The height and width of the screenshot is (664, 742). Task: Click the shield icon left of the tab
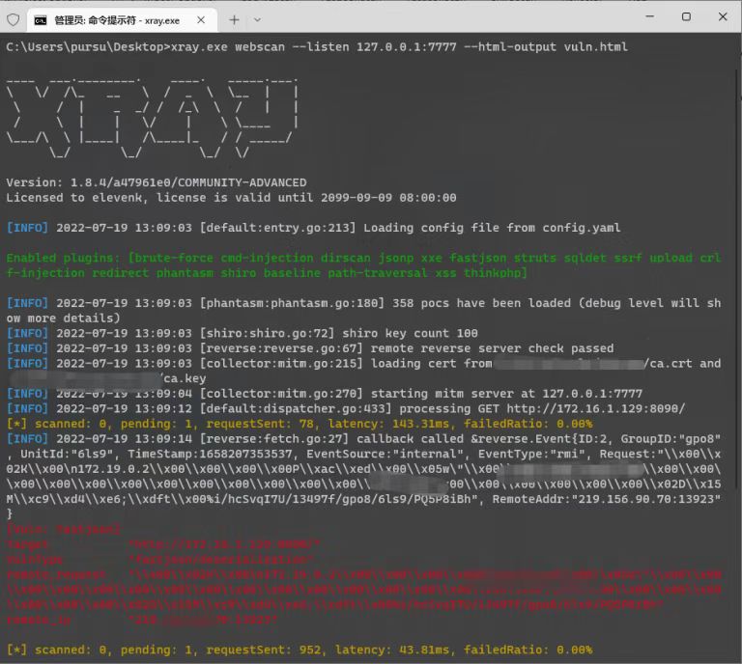coord(14,20)
